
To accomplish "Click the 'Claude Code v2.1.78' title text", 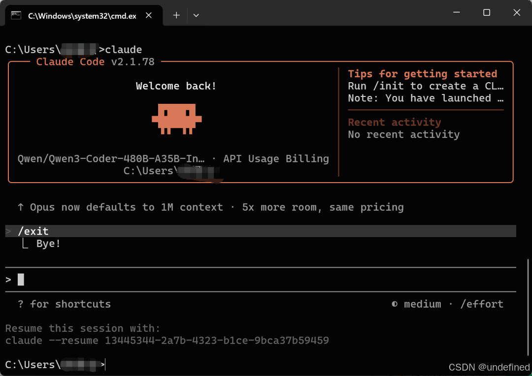I will (x=96, y=62).
